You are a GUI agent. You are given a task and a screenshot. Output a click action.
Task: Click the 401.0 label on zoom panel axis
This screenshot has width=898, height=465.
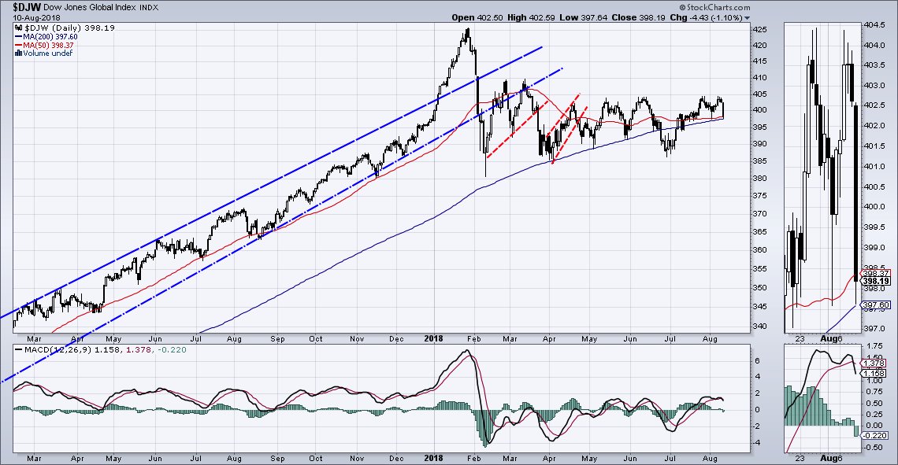click(874, 167)
